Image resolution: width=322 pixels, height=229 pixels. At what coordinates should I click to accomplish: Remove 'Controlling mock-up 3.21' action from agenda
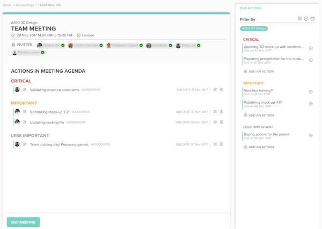[222, 112]
